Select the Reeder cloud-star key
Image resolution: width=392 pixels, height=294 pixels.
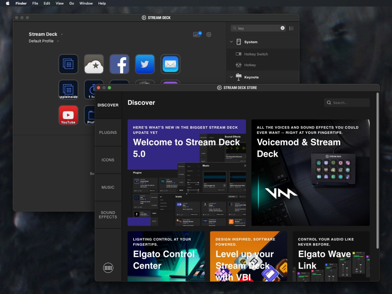[94, 64]
